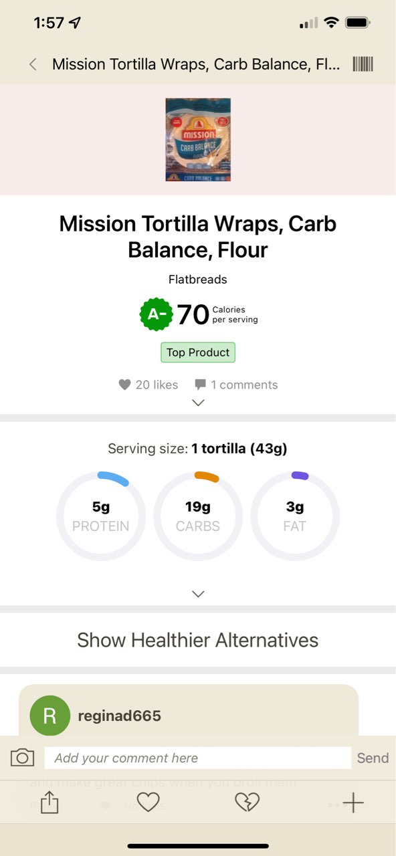Select the green A- nutrition grade badge
This screenshot has height=856, width=396.
point(157,314)
